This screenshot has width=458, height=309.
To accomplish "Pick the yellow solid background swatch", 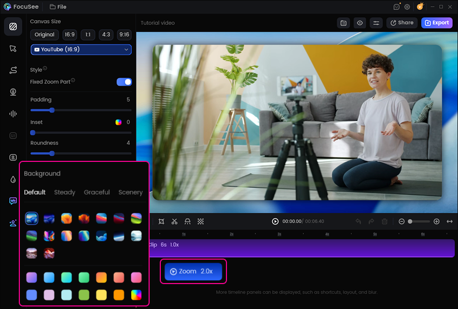I will point(101,295).
